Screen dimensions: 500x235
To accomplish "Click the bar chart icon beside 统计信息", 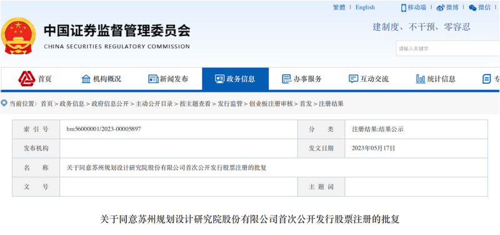I will (x=421, y=79).
